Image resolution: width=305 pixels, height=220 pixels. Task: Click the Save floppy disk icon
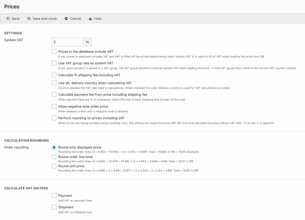tap(8, 19)
